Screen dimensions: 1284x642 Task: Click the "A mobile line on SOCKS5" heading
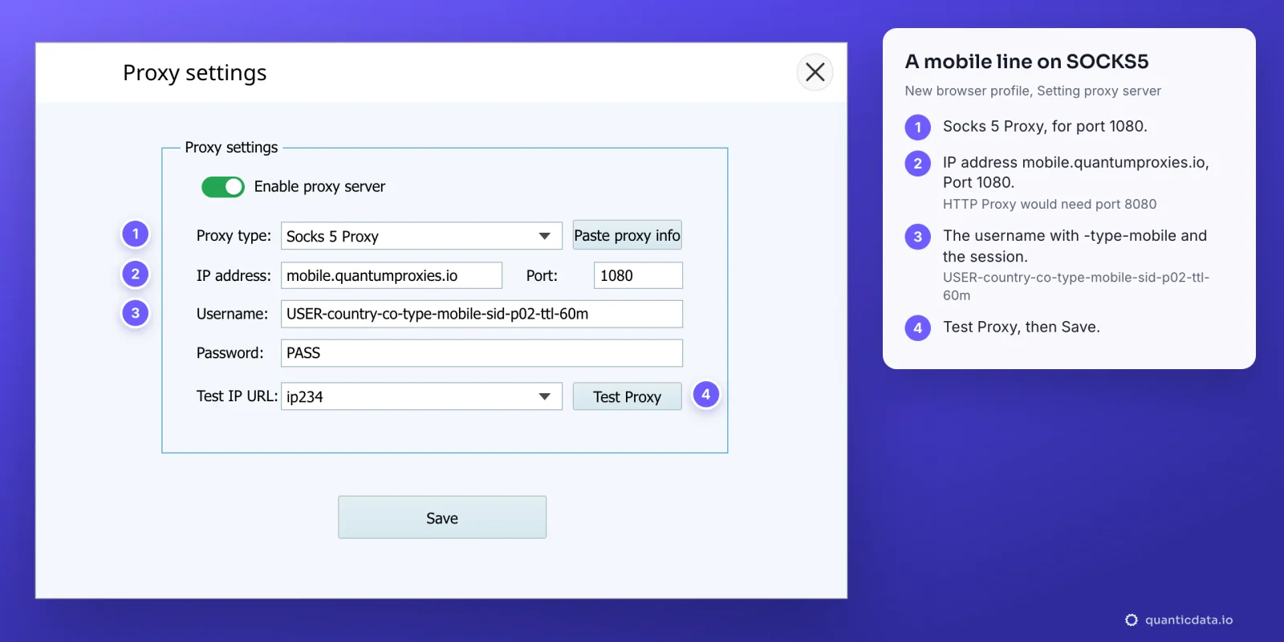click(x=1026, y=62)
